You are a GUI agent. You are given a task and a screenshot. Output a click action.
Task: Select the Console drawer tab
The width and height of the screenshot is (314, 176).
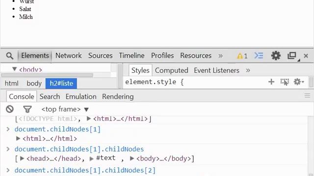22,97
